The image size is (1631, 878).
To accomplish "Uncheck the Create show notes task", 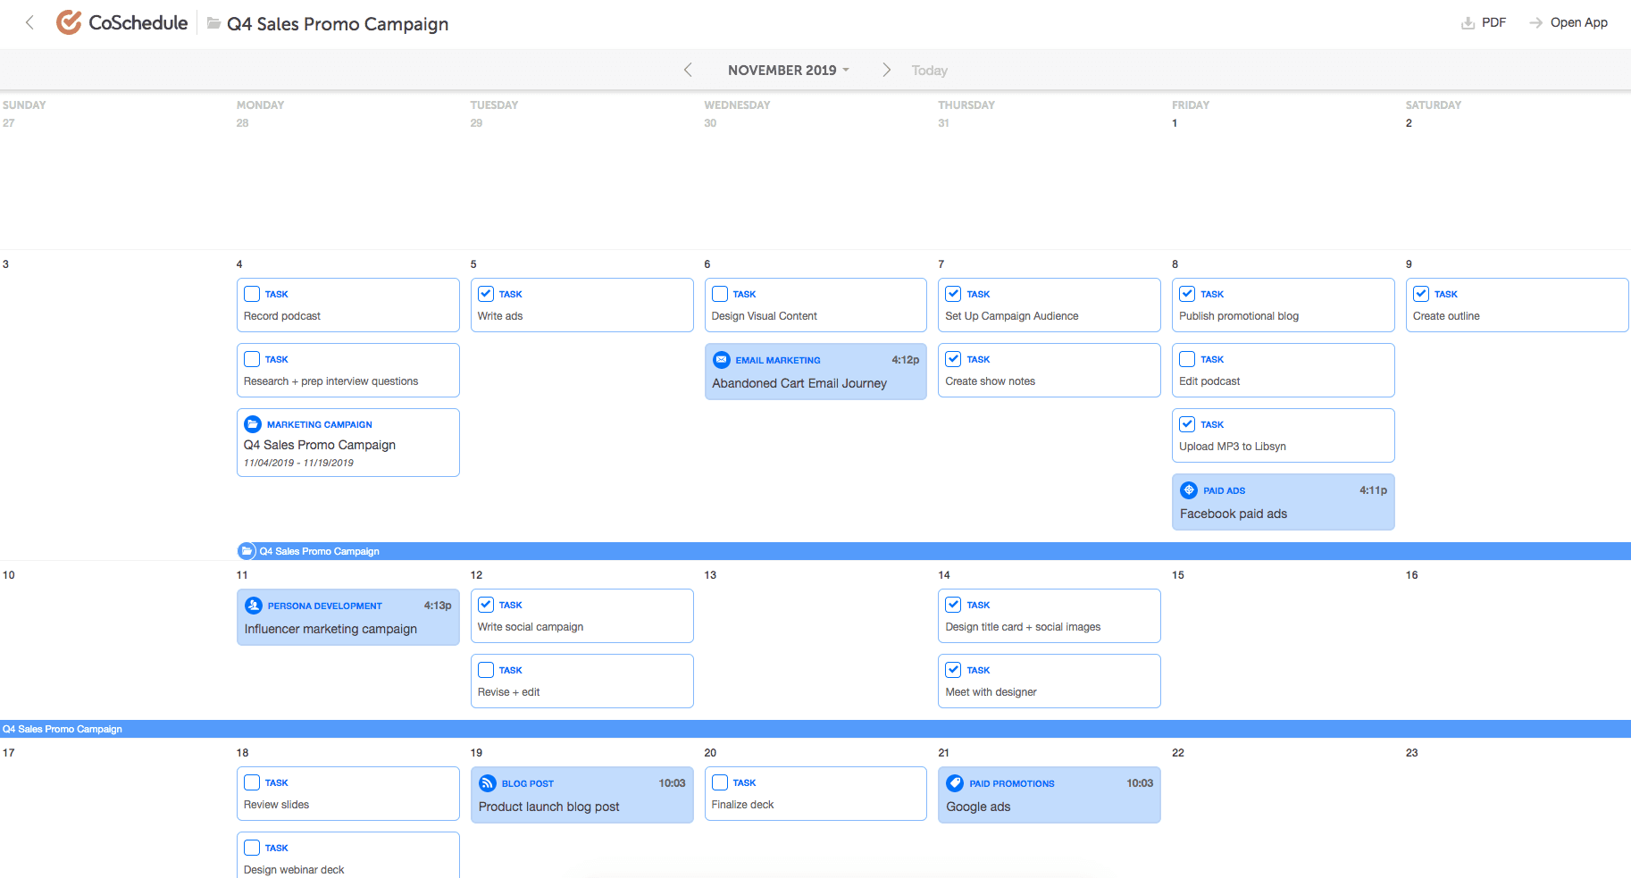I will pos(954,359).
